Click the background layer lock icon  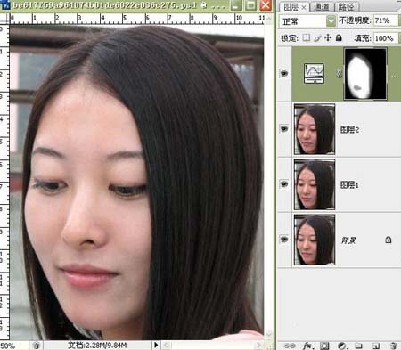(389, 240)
